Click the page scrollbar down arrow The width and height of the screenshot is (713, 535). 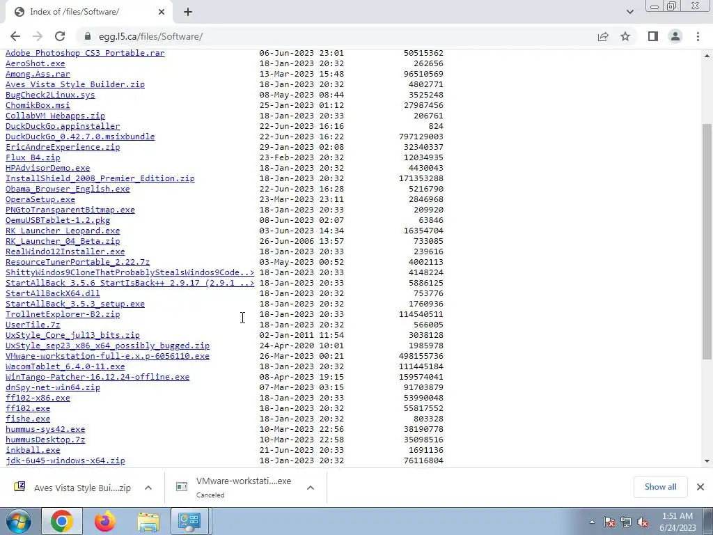tap(707, 461)
